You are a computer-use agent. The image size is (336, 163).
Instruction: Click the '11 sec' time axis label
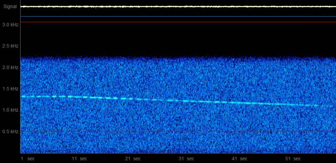click(x=79, y=159)
